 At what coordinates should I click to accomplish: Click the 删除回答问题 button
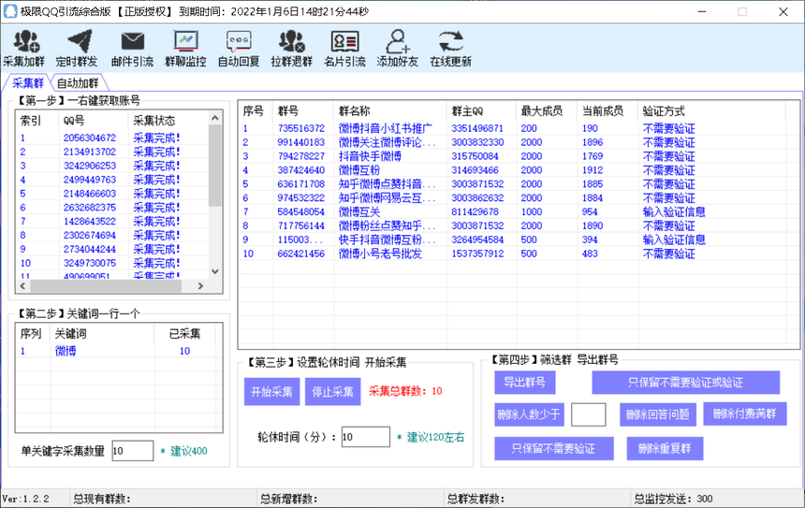(658, 414)
